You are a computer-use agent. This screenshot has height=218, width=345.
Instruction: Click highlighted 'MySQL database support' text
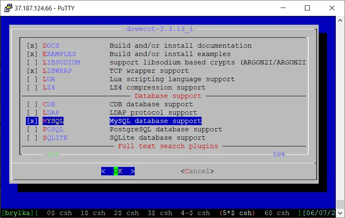(x=156, y=121)
